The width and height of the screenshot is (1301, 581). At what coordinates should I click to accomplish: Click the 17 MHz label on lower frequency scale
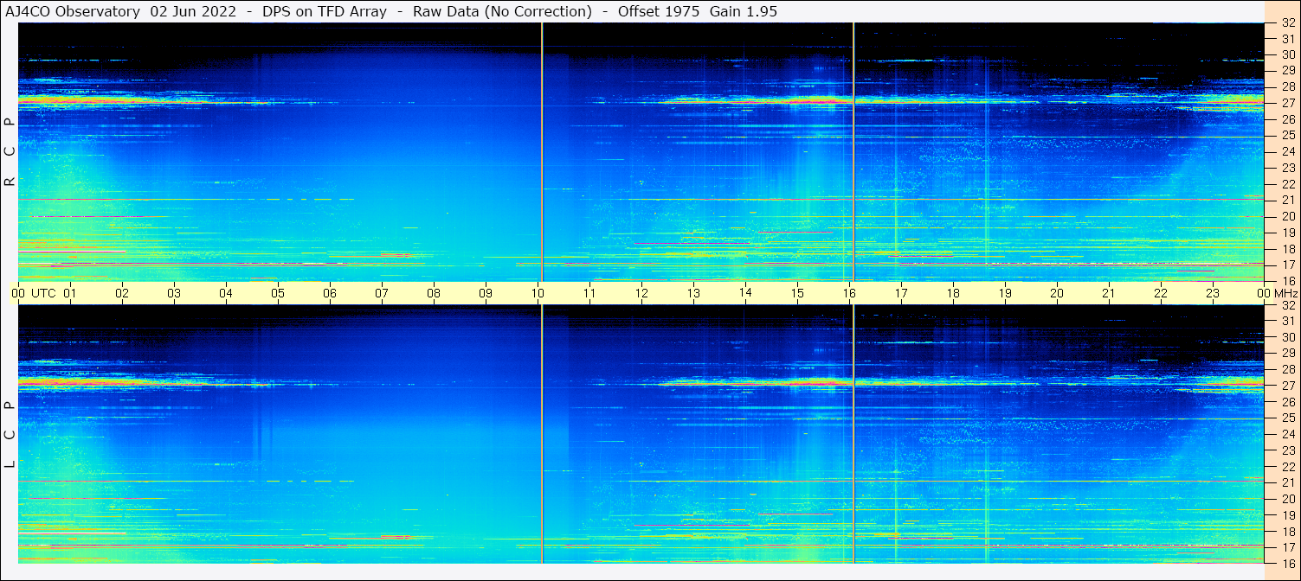(x=1288, y=547)
